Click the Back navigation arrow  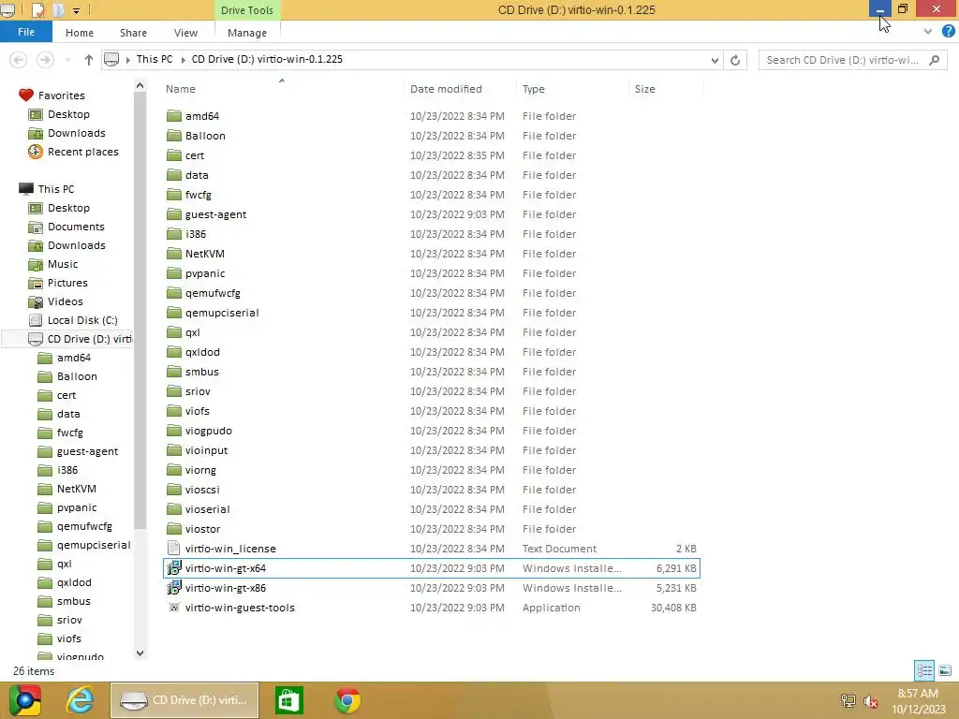click(x=19, y=60)
